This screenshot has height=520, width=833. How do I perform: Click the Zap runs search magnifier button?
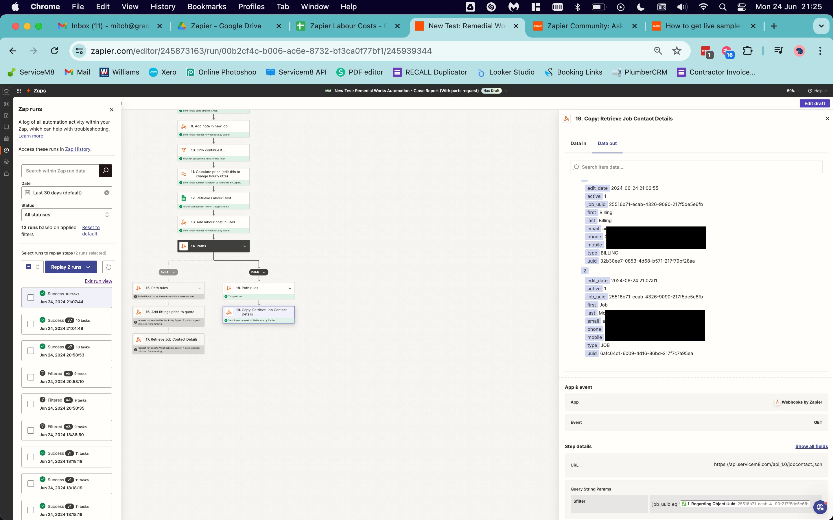[106, 170]
